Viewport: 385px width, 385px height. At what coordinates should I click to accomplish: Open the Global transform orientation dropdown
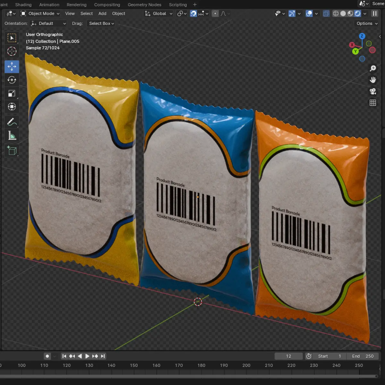click(159, 13)
